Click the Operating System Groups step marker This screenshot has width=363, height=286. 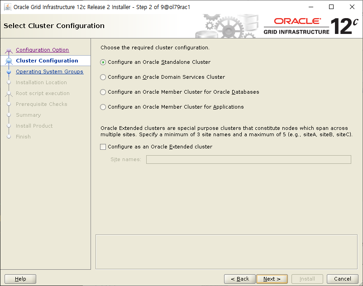[x=9, y=72]
